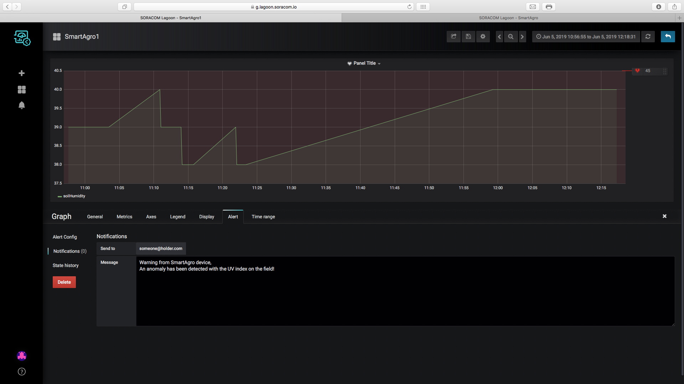
Task: Zoom out the time range
Action: coord(511,37)
